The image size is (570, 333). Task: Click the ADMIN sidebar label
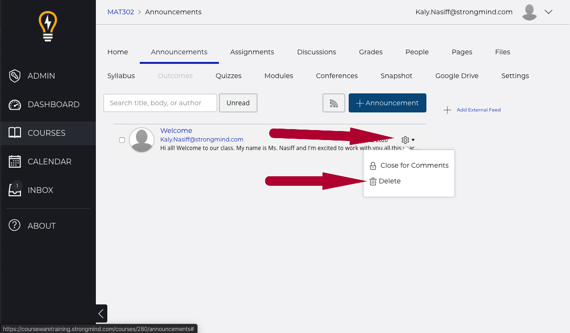pos(41,76)
